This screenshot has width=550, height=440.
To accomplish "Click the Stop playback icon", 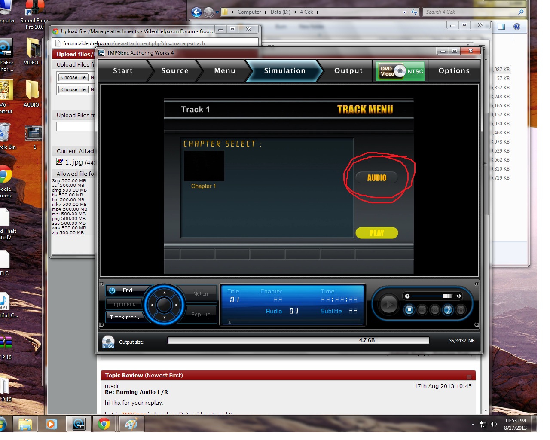I will (409, 309).
